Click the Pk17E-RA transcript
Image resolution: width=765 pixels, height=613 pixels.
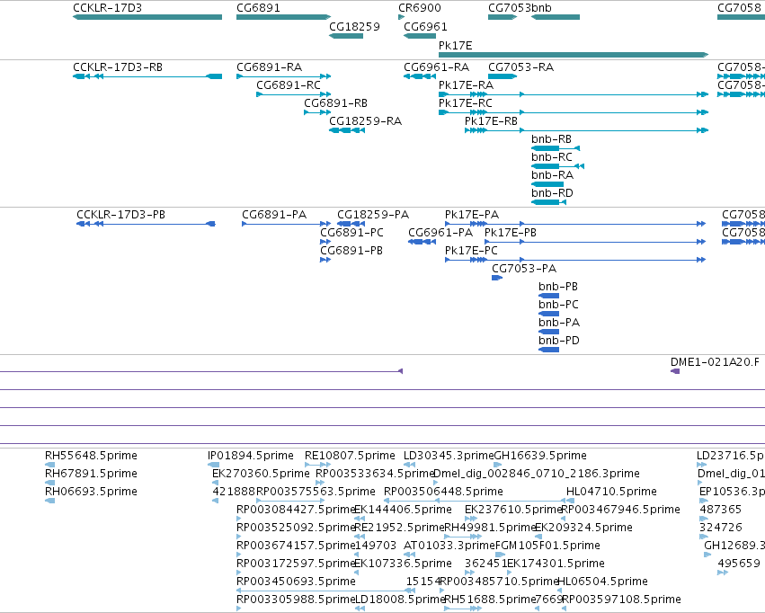(x=574, y=94)
